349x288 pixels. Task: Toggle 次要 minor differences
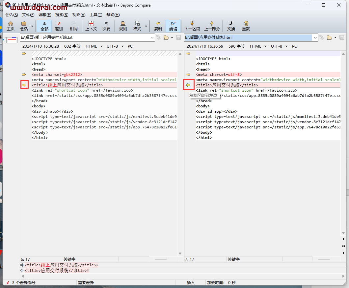click(106, 26)
